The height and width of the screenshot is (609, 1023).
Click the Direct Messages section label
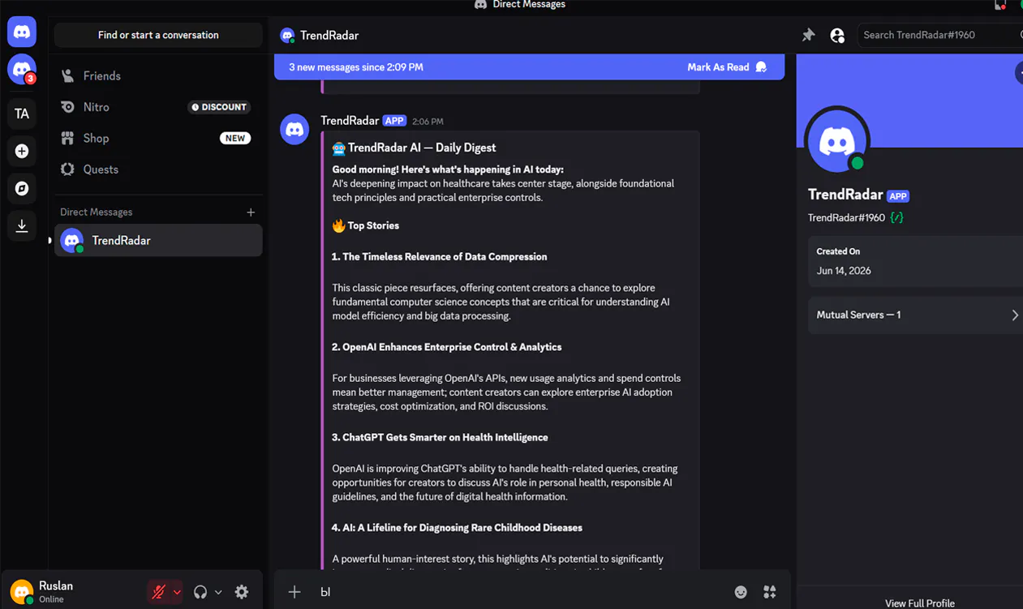(x=96, y=212)
